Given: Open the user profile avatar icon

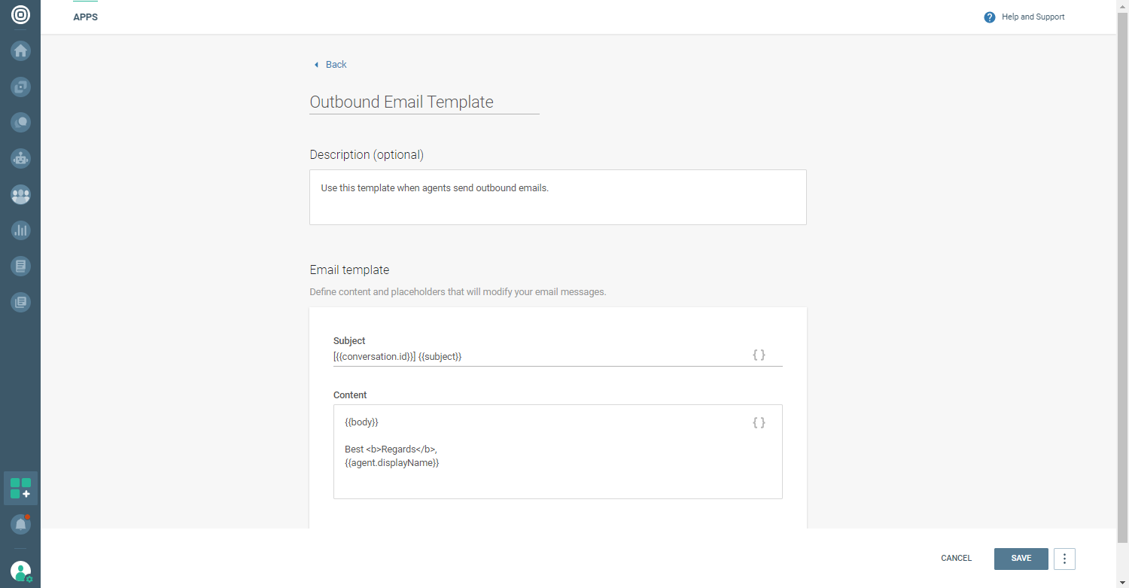Looking at the screenshot, I should point(20,571).
